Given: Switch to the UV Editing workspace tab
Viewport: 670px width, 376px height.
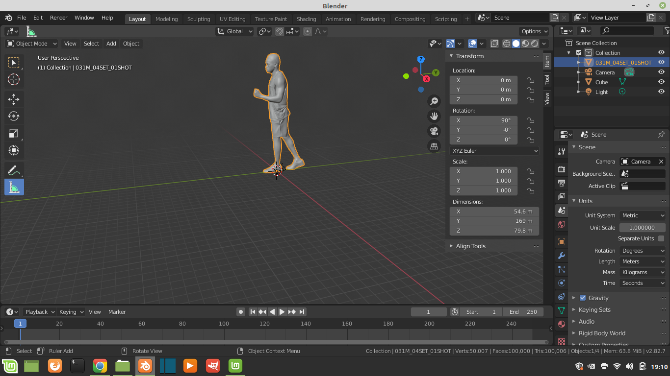Looking at the screenshot, I should coord(232,19).
